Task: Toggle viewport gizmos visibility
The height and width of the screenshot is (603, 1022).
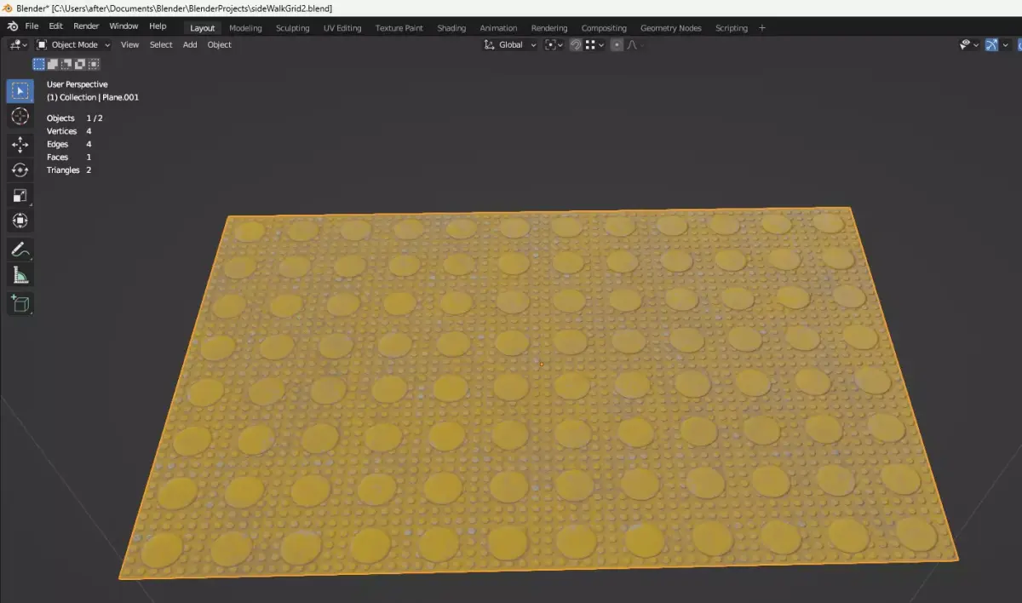Action: click(x=991, y=45)
